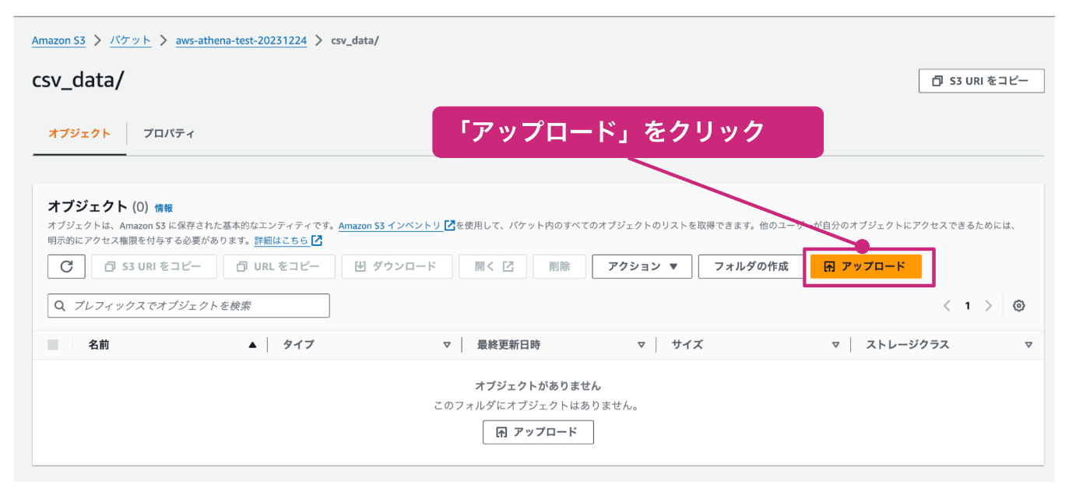Open Amazon S3 インベントリ link
The image size is (1090, 499).
click(396, 226)
